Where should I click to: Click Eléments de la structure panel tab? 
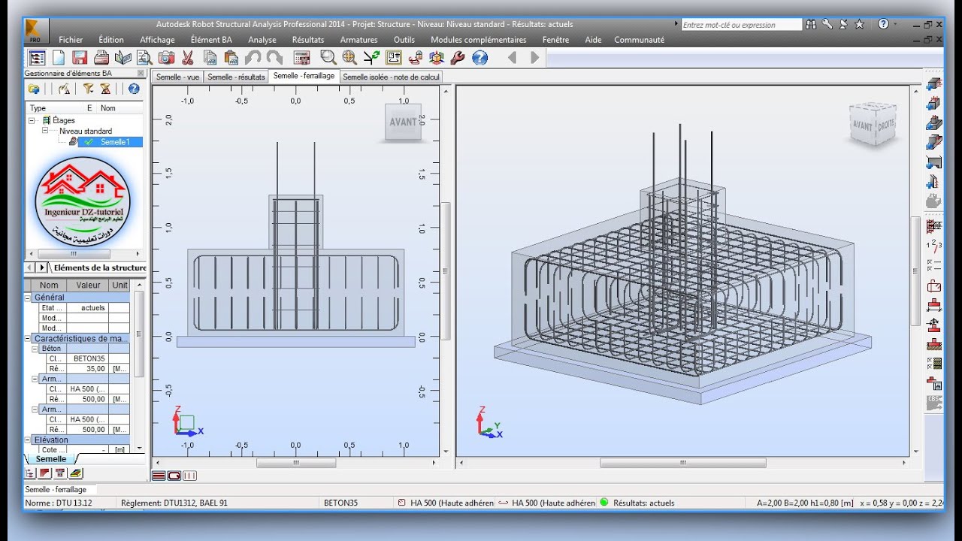point(100,267)
